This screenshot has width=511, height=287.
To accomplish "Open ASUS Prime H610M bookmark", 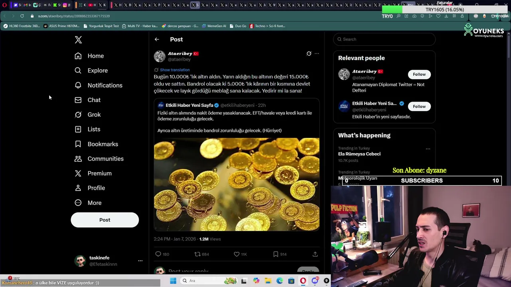I will tap(61, 26).
